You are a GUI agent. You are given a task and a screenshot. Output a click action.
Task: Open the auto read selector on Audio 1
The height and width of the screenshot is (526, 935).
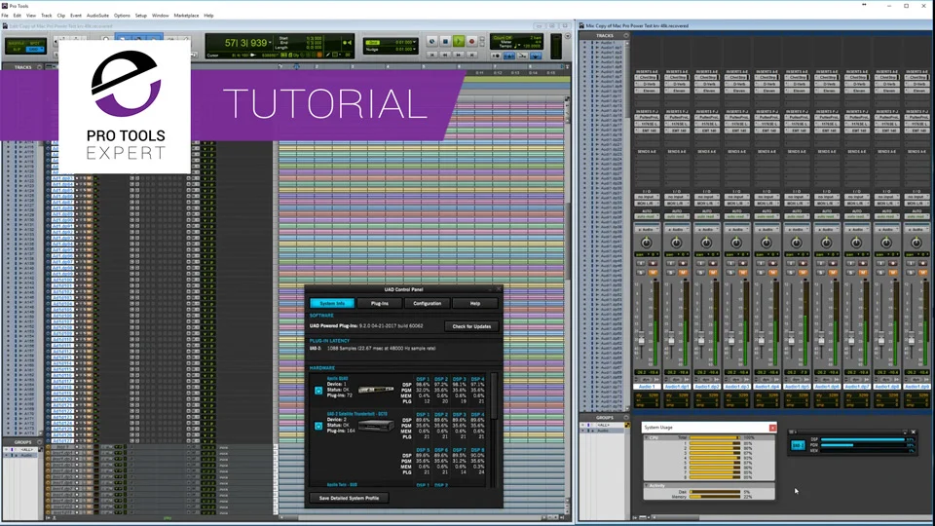(646, 216)
